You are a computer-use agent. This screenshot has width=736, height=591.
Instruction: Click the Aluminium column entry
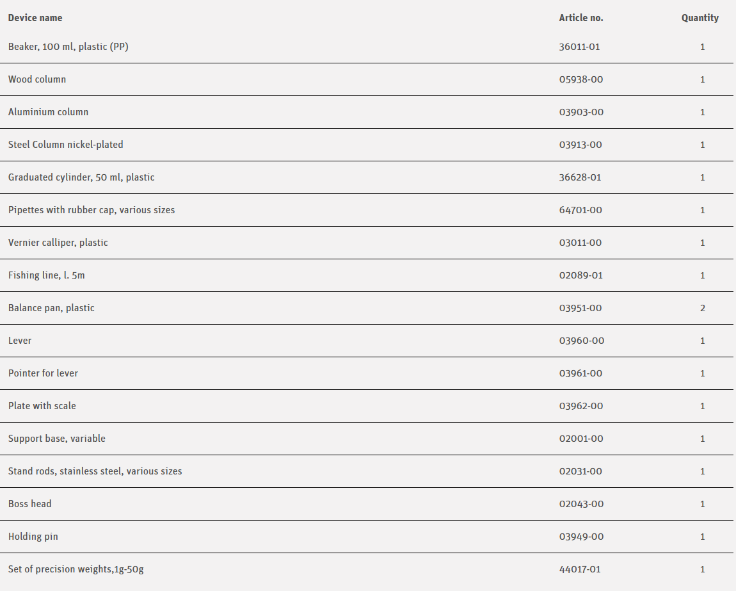(x=49, y=112)
